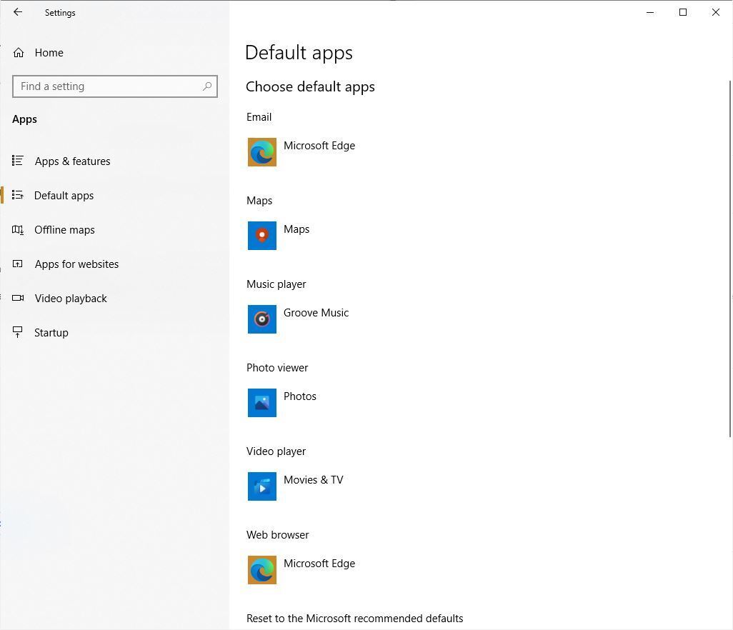The width and height of the screenshot is (733, 630).
Task: Change the default Maps app label
Action: tap(296, 229)
